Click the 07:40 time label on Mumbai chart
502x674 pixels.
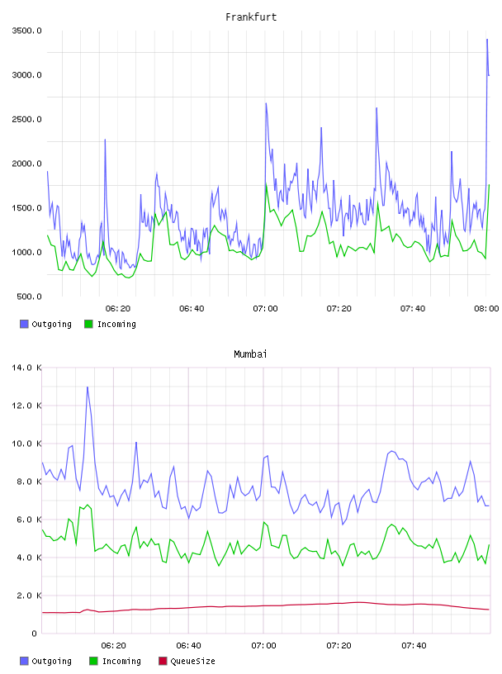(414, 646)
